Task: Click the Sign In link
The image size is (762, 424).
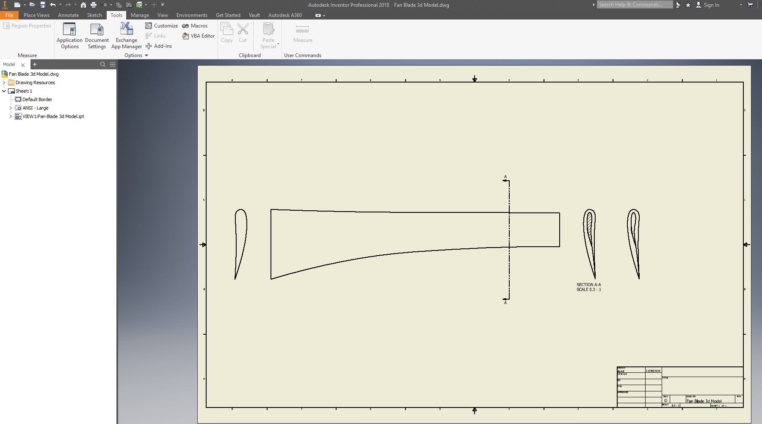Action: tap(712, 5)
